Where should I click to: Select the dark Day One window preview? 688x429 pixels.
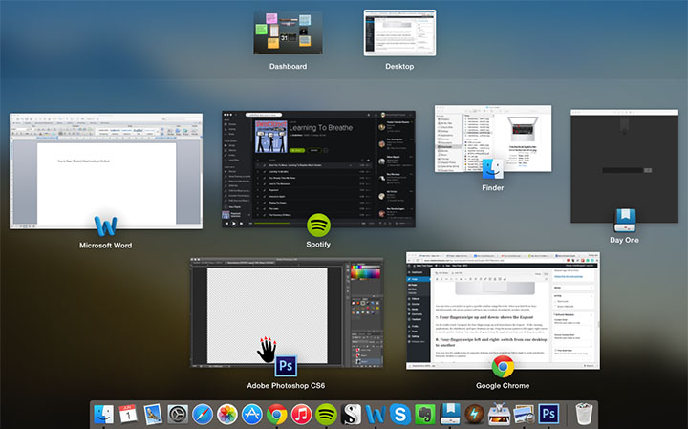click(624, 166)
